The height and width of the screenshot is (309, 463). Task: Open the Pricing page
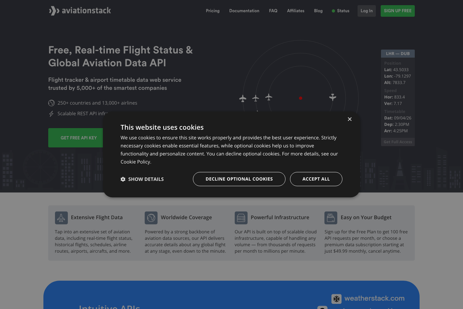[213, 11]
